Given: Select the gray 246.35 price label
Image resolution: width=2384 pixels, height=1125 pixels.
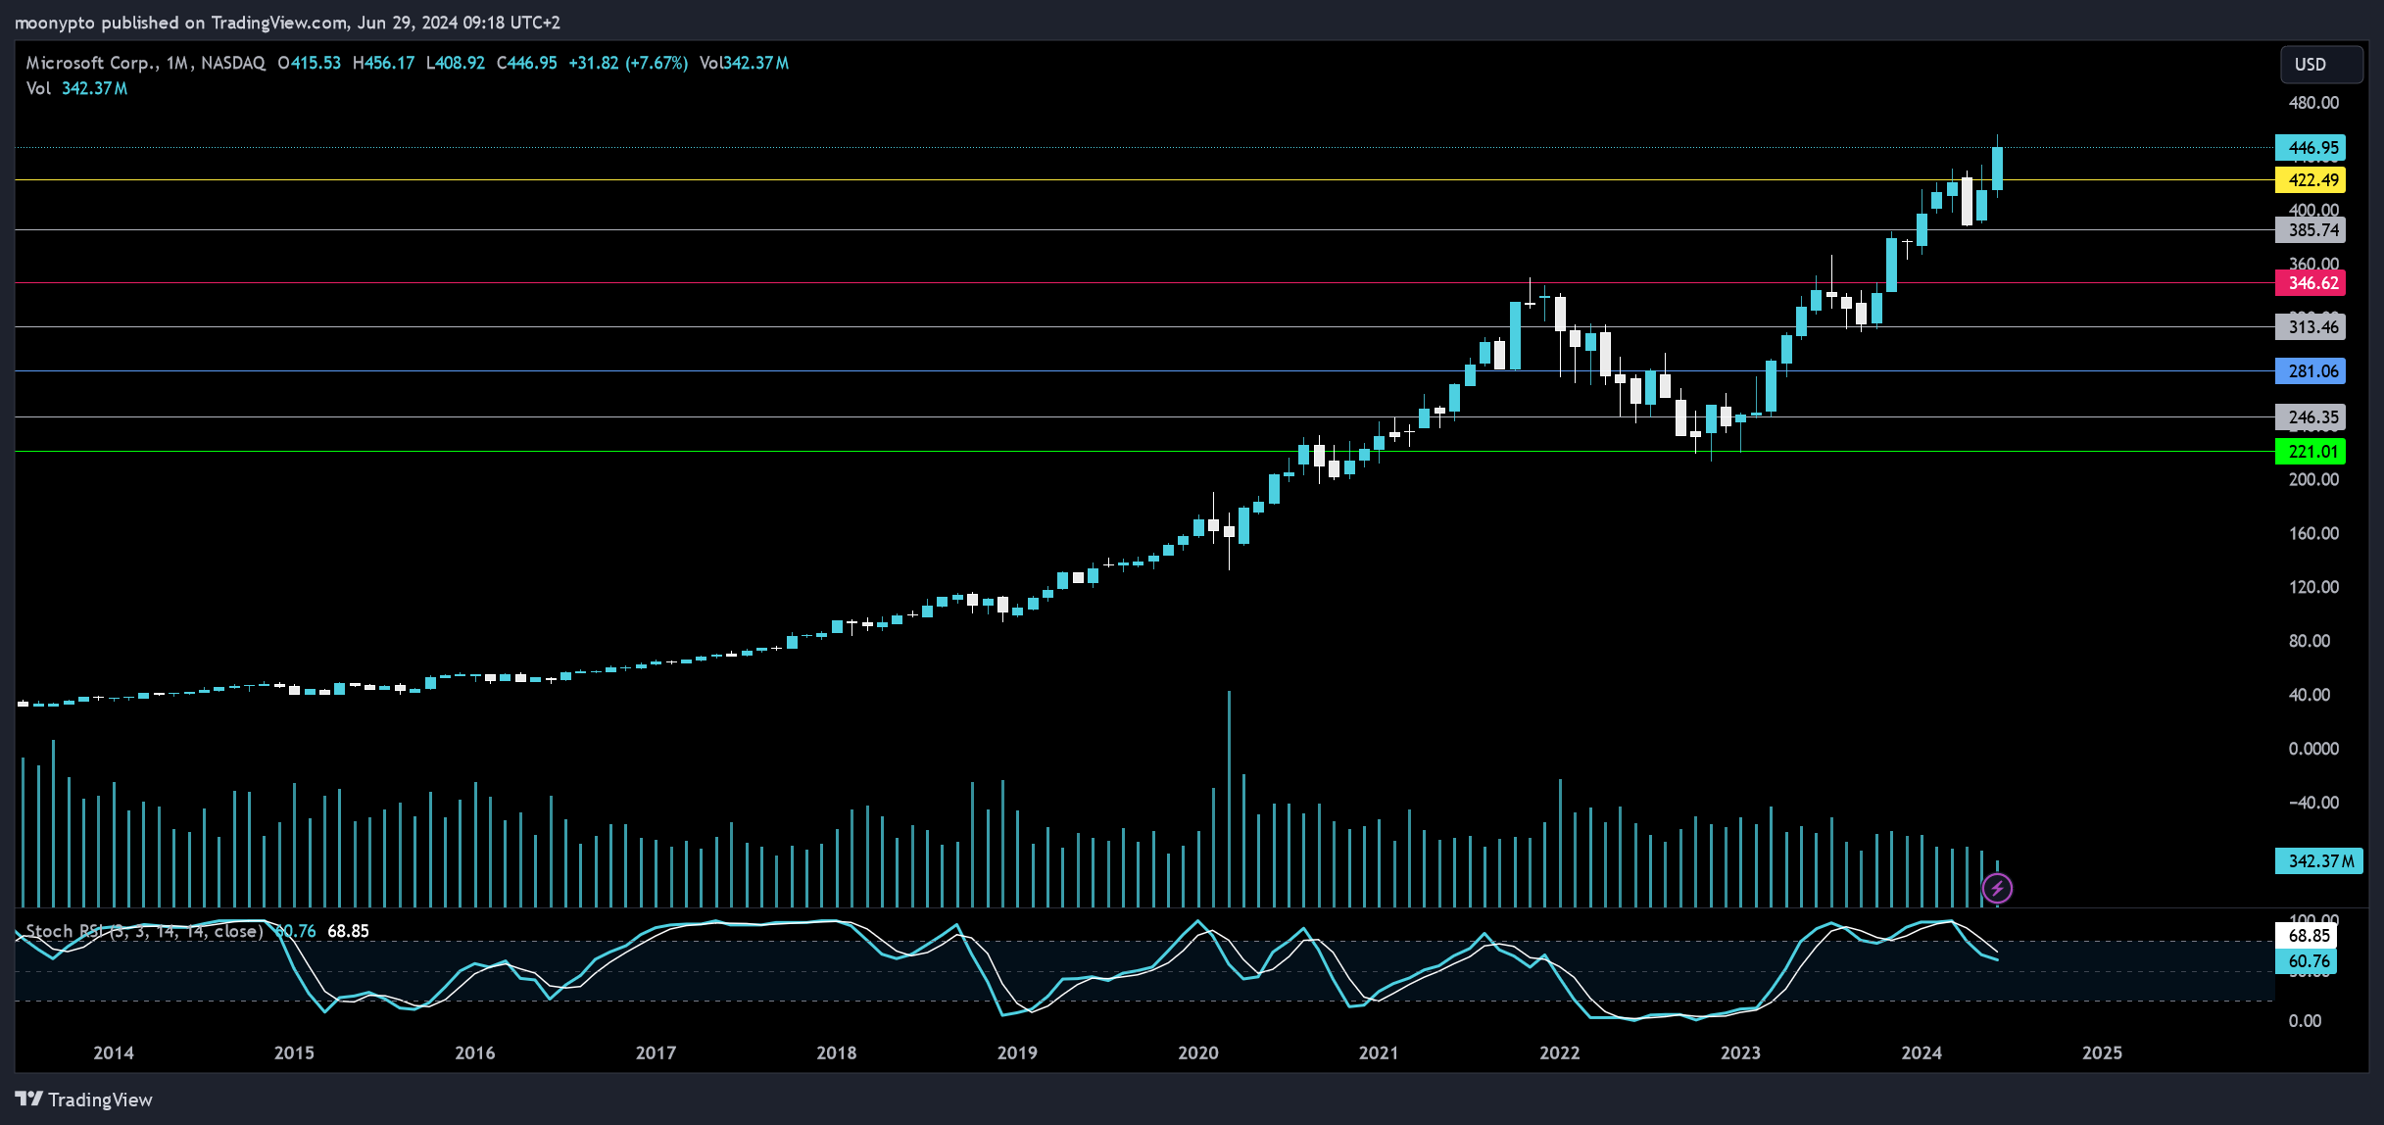Looking at the screenshot, I should click(x=2310, y=417).
